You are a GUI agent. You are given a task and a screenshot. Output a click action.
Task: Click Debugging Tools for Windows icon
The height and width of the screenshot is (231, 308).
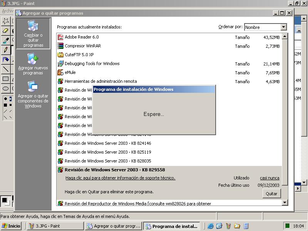(x=60, y=64)
